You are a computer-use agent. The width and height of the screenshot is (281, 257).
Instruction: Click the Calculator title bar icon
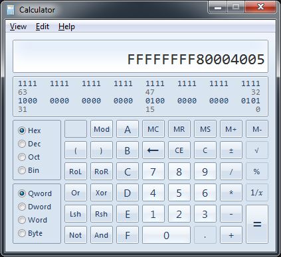tap(11, 10)
